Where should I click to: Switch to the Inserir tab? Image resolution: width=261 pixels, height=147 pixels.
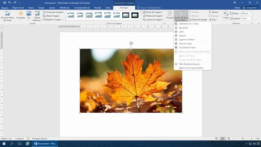click(31, 8)
